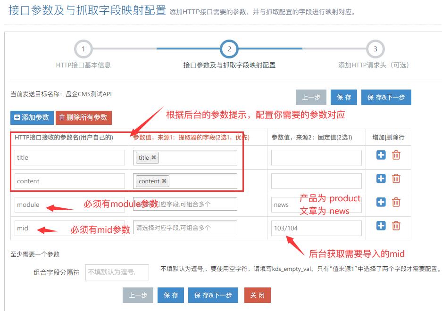
Task: Delete the module parameter row
Action: [x=396, y=202]
